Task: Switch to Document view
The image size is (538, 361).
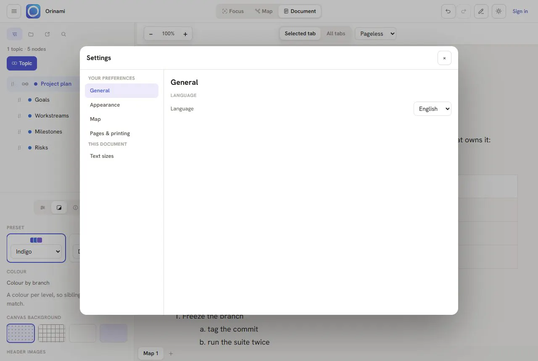Action: point(300,11)
